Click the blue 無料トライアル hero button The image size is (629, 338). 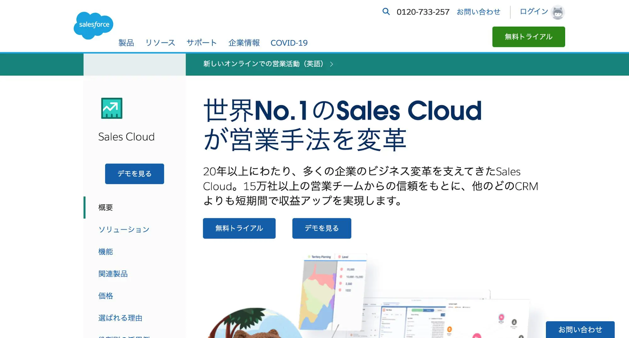click(239, 228)
